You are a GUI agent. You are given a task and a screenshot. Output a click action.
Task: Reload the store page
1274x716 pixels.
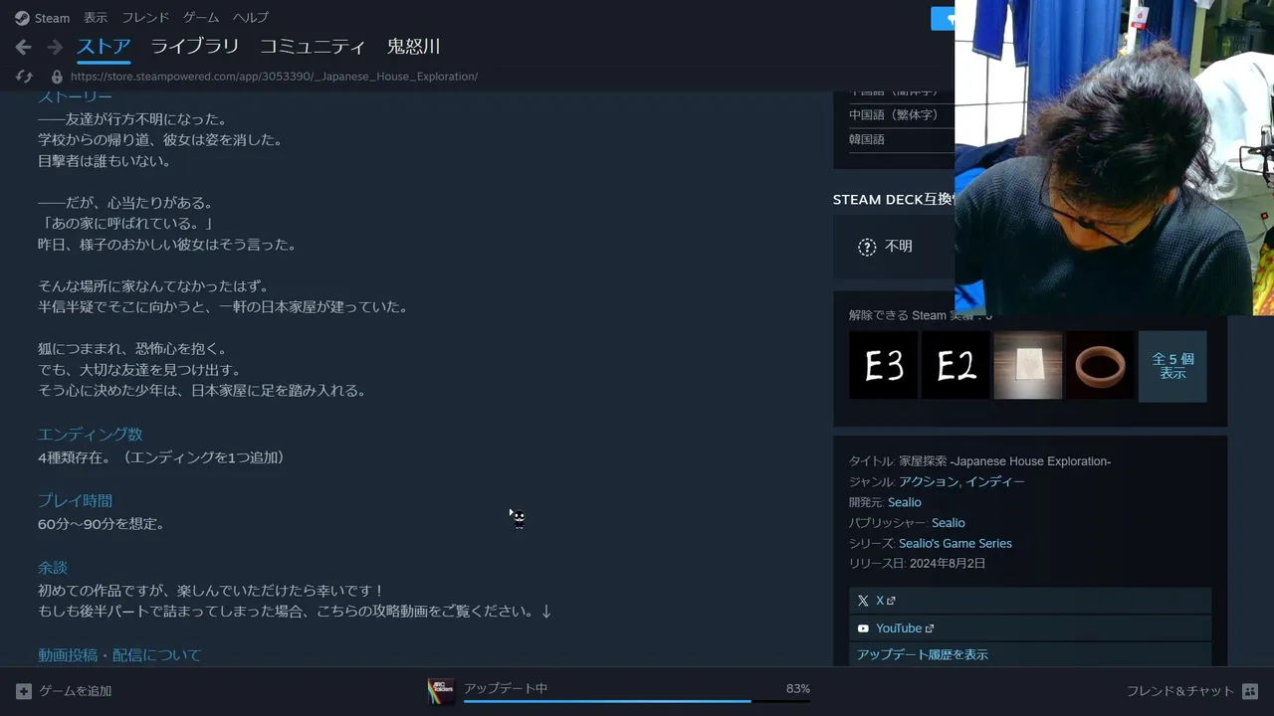(x=25, y=77)
